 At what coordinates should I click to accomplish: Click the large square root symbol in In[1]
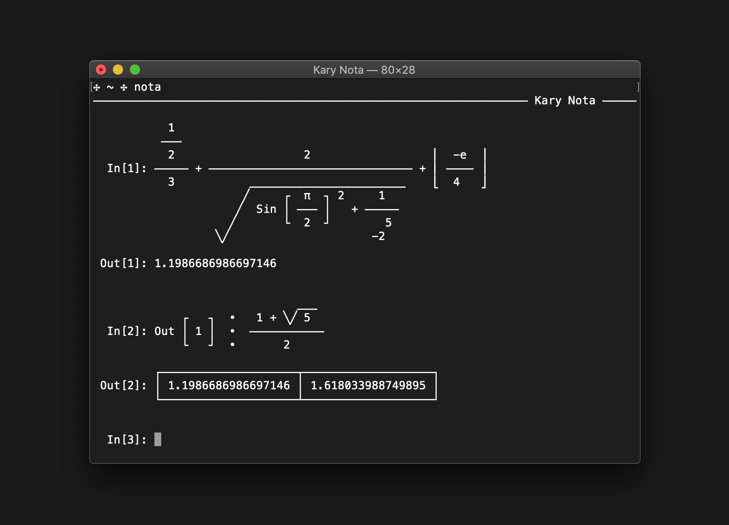[x=232, y=216]
